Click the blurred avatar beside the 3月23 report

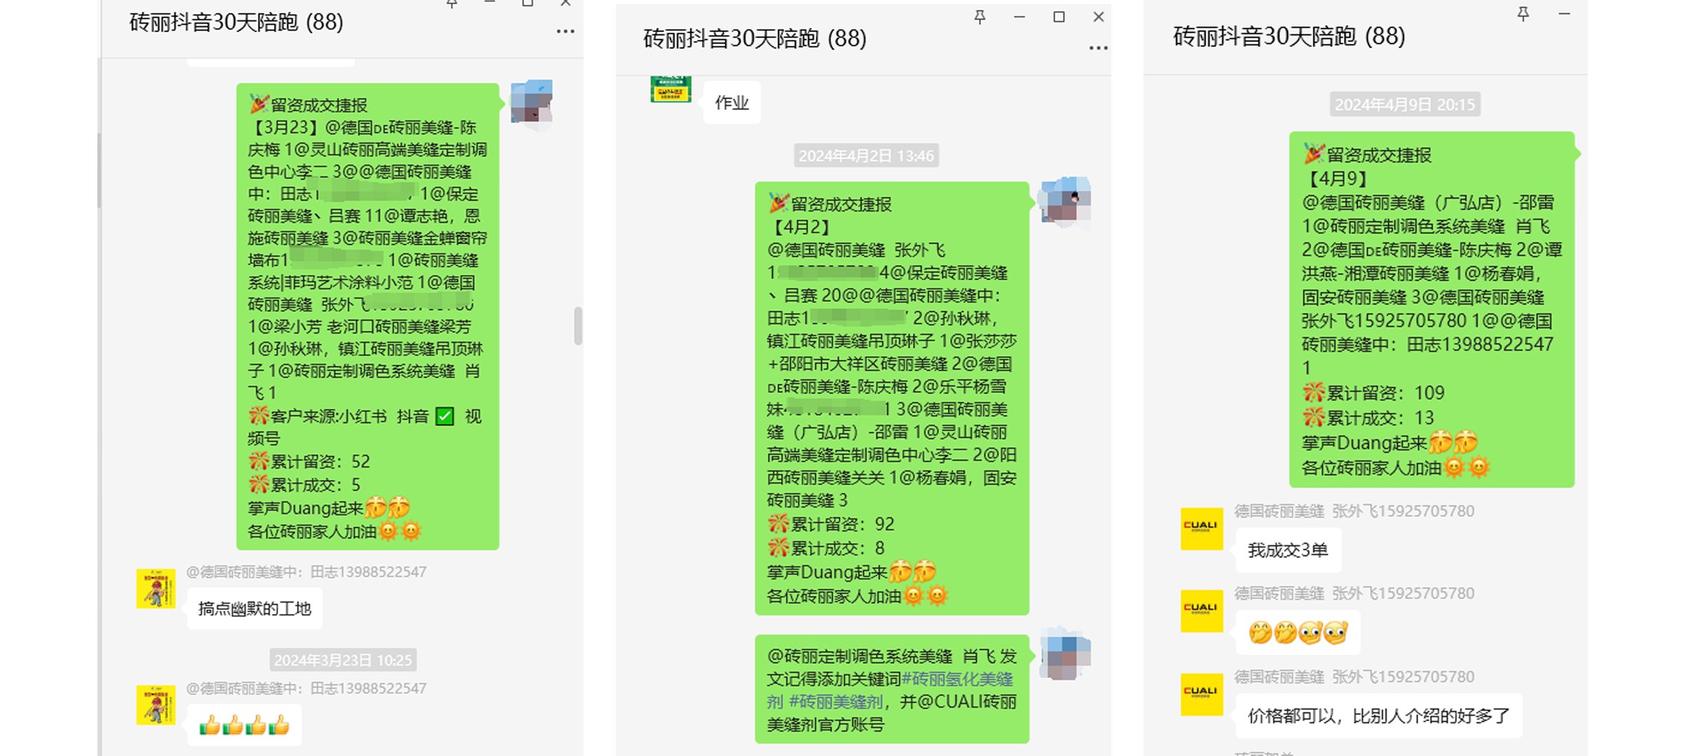532,102
